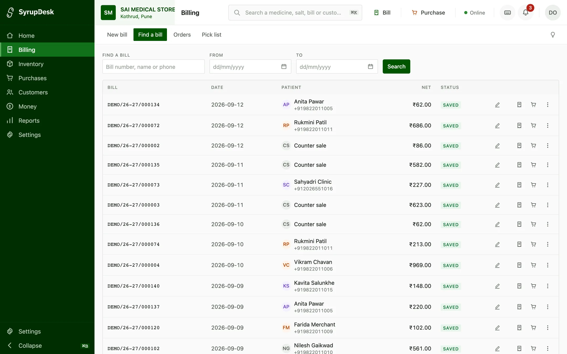
Task: Open Inventory in sidebar
Action: [x=47, y=64]
